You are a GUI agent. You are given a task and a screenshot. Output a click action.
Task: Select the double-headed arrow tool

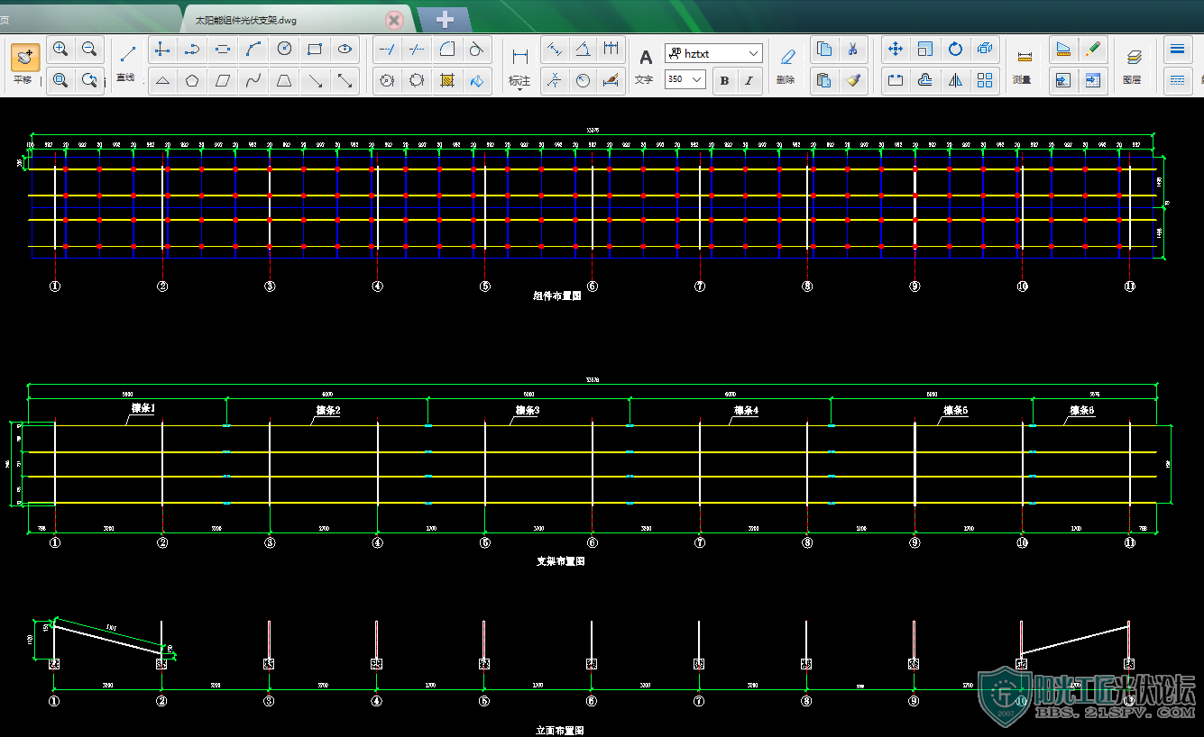[345, 81]
